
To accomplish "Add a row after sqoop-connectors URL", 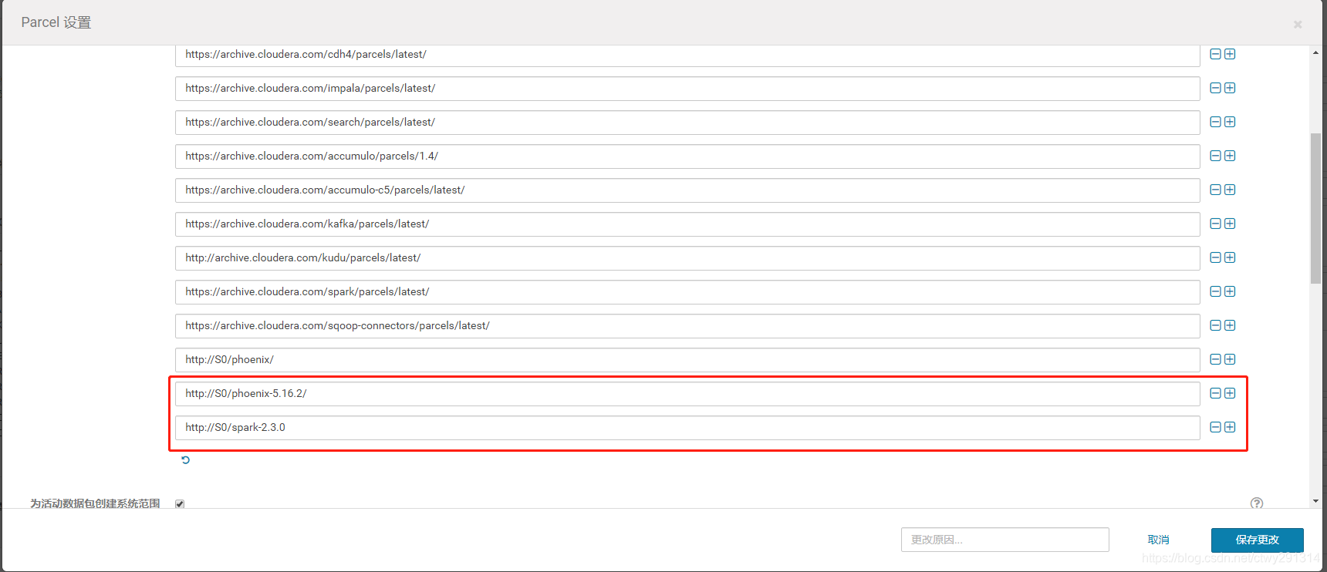I will click(x=1230, y=325).
